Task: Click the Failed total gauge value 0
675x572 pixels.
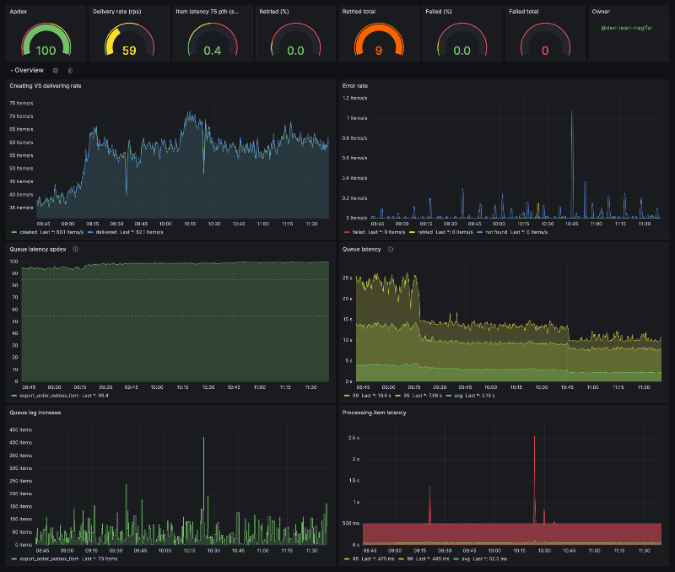Action: click(545, 51)
